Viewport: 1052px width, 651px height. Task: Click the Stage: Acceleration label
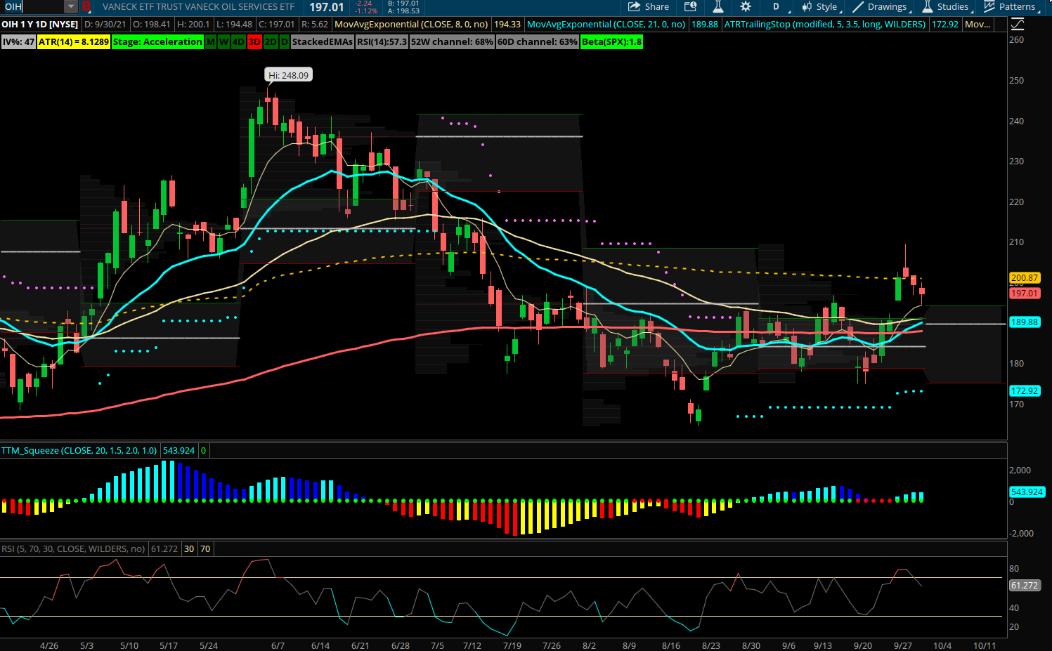(157, 41)
